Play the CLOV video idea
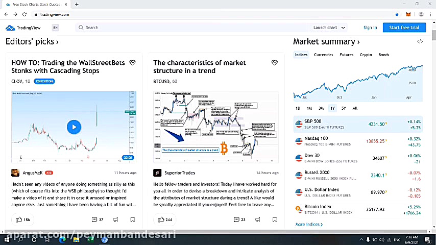Screen dimensions: 436x245 click(74, 127)
